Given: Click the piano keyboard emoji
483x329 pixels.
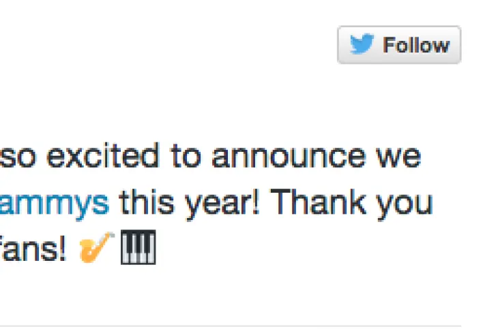Looking at the screenshot, I should click(x=138, y=249).
